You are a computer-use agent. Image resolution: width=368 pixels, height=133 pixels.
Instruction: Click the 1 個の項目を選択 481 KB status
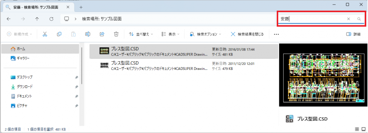(47, 129)
